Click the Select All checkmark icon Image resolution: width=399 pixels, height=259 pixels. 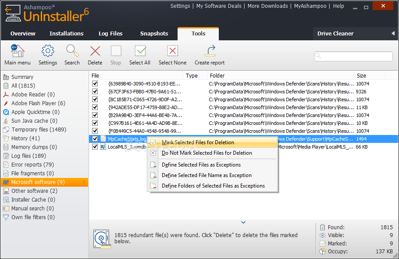[140, 51]
